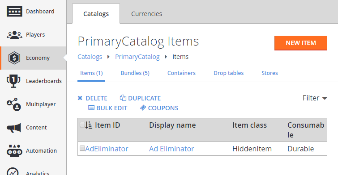338x175 pixels.
Task: Open the Automation robot icon
Action: [14, 151]
